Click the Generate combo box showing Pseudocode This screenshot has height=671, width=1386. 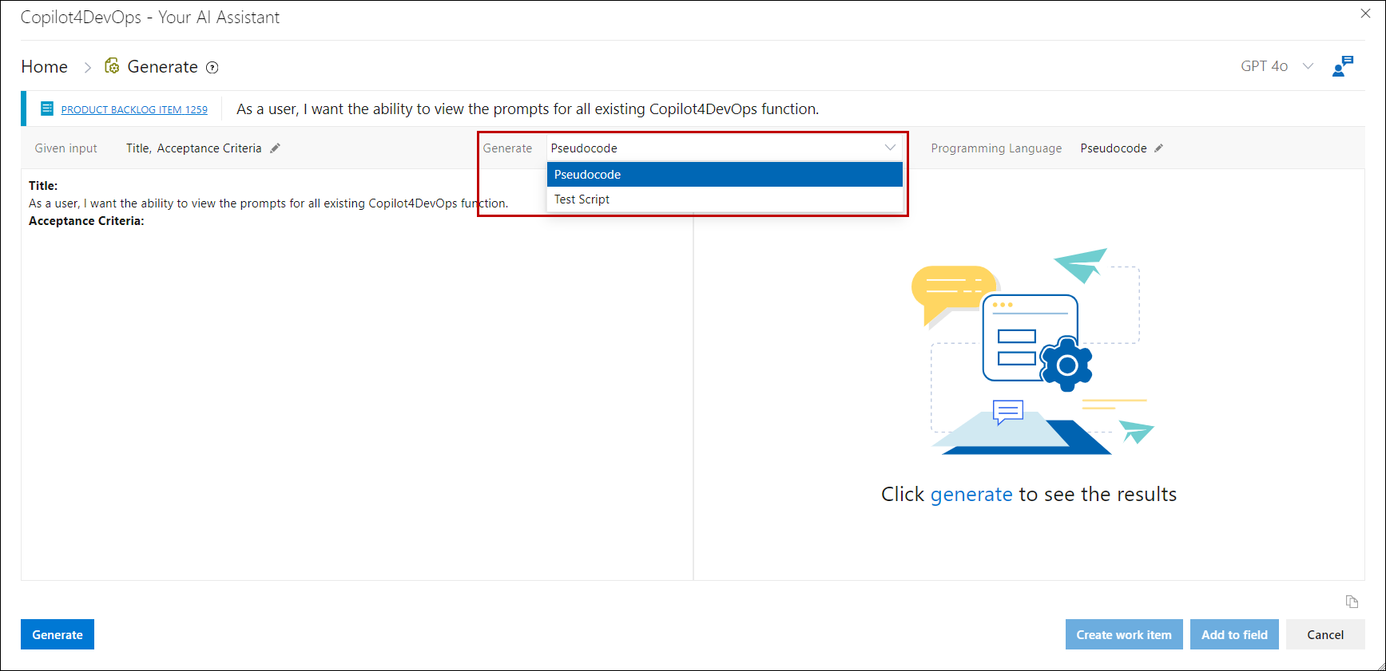[x=725, y=148]
